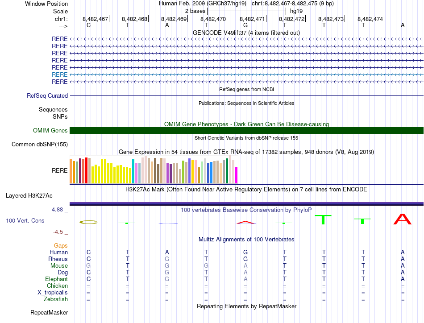Open the RefSeq Curated track label

[47, 95]
